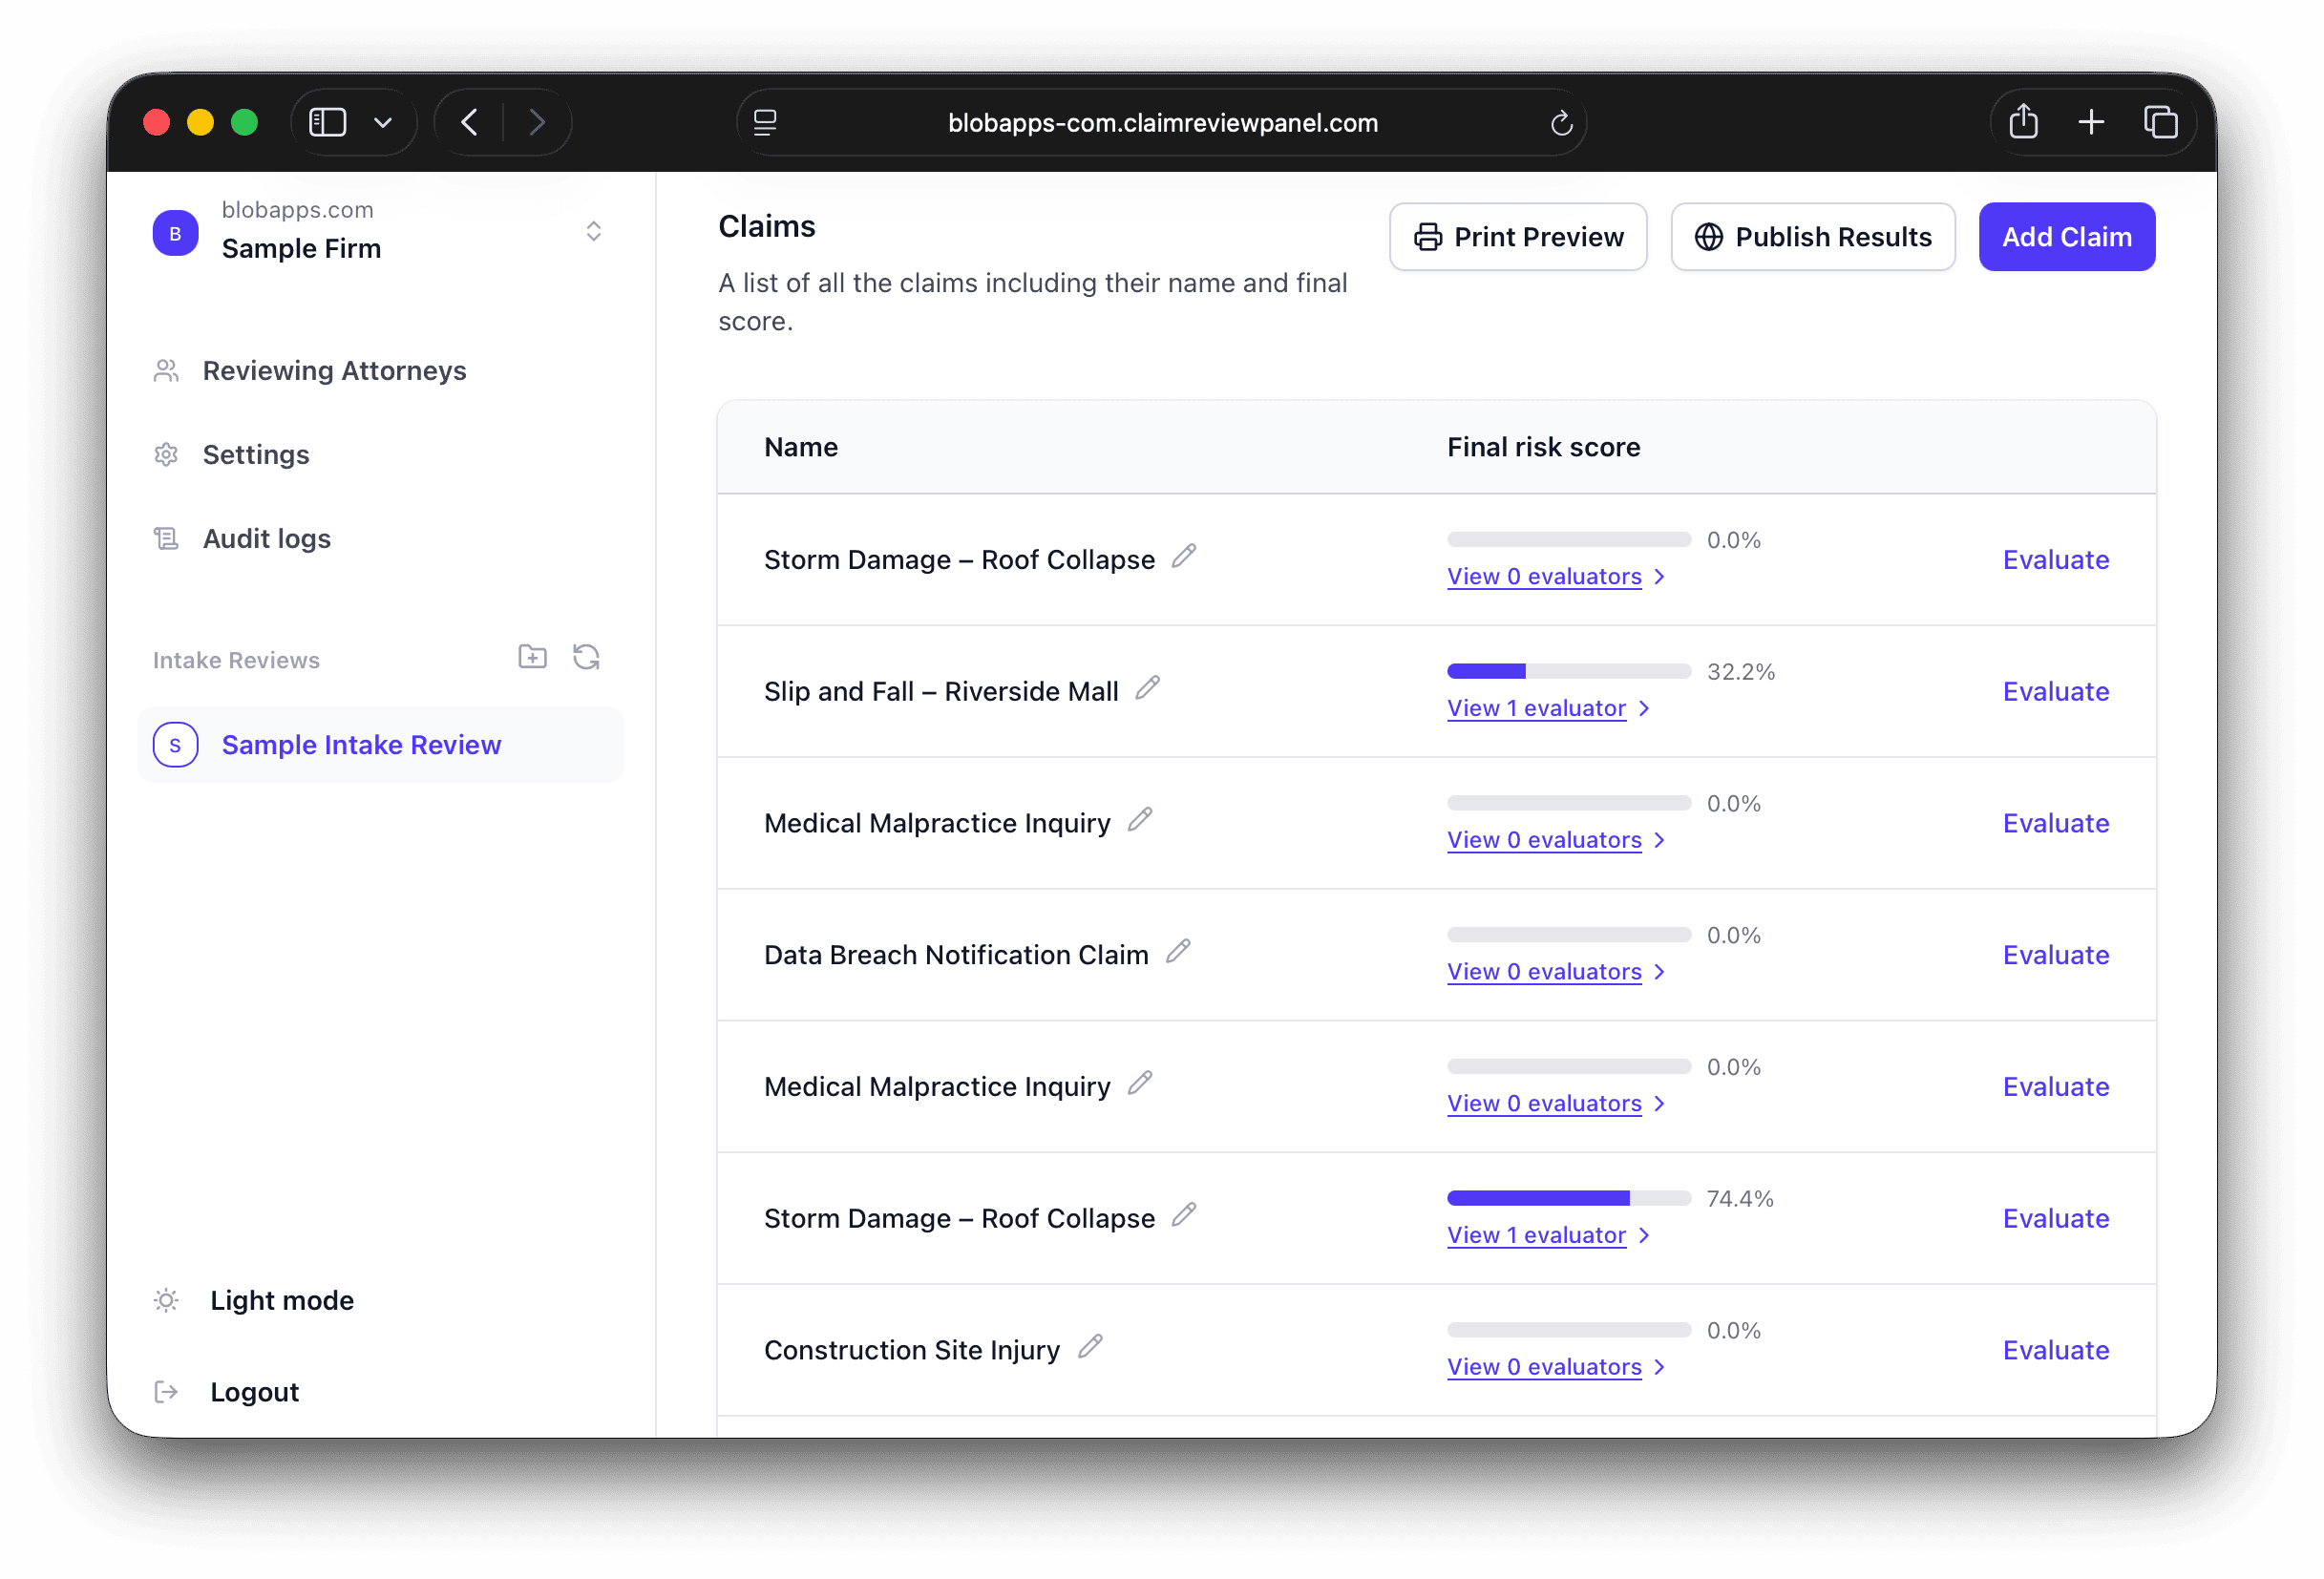Click the Audit logs scroll icon

(x=166, y=539)
